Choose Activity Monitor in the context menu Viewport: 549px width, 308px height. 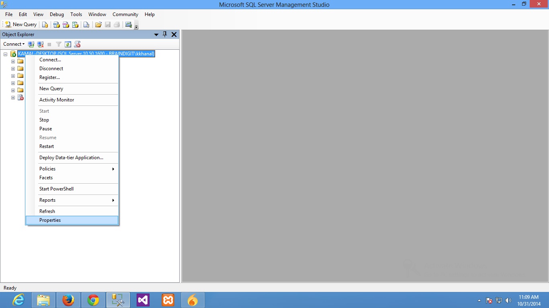point(72,100)
